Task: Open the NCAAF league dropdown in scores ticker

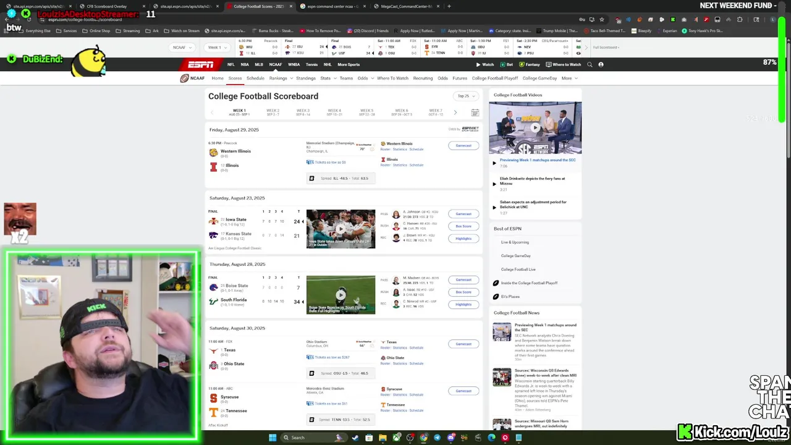Action: (182, 47)
